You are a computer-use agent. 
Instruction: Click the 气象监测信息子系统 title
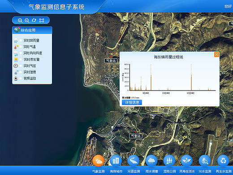tap(56, 7)
